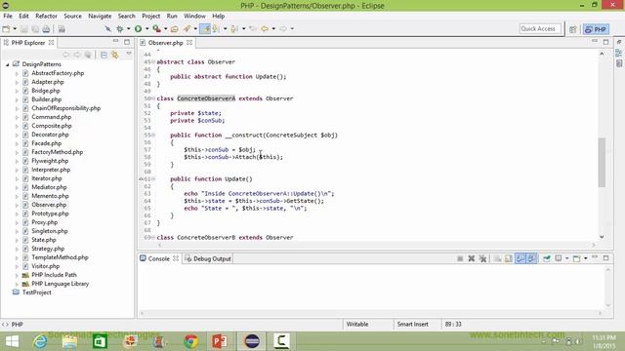Open the PHP Explorer view menu
Viewport: 625px width, 351px height.
[129, 55]
